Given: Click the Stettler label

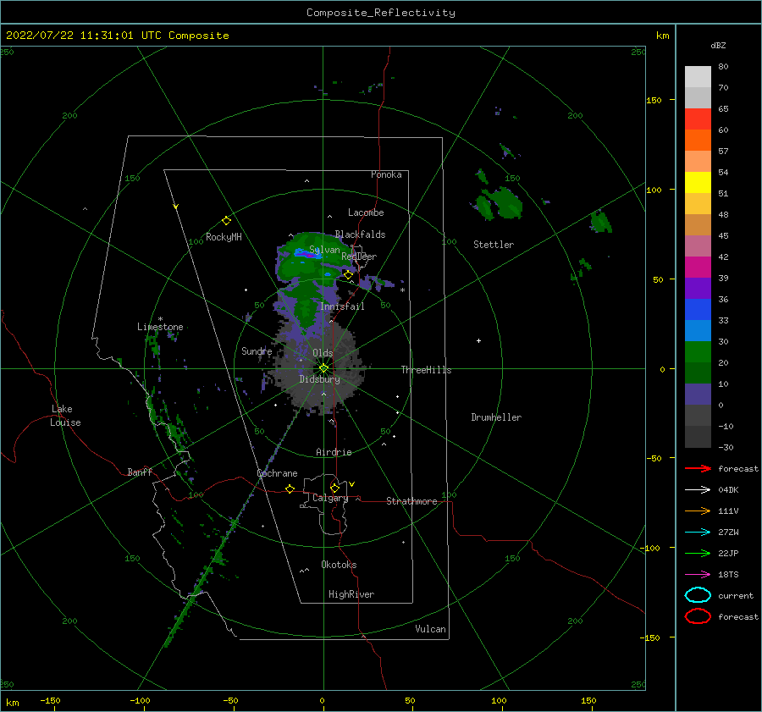Looking at the screenshot, I should tap(494, 245).
